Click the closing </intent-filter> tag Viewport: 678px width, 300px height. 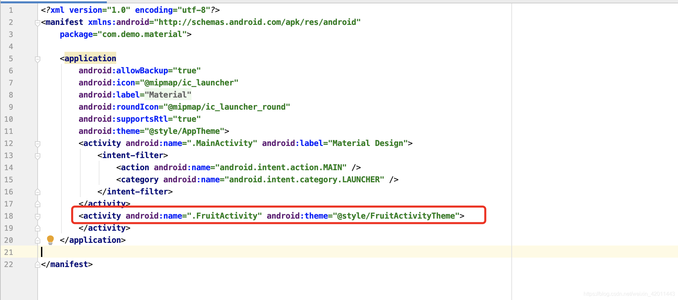[135, 192]
